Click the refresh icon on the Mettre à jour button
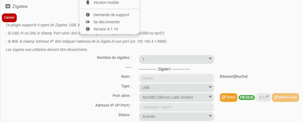 [x=276, y=97]
